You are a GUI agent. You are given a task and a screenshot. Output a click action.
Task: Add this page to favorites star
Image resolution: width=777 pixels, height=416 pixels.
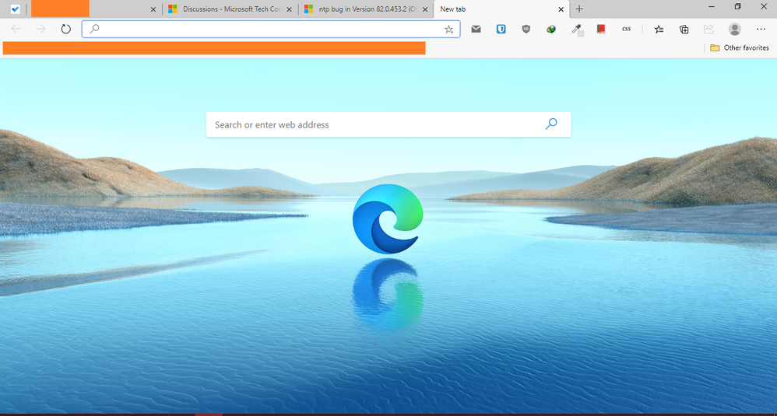pyautogui.click(x=448, y=30)
